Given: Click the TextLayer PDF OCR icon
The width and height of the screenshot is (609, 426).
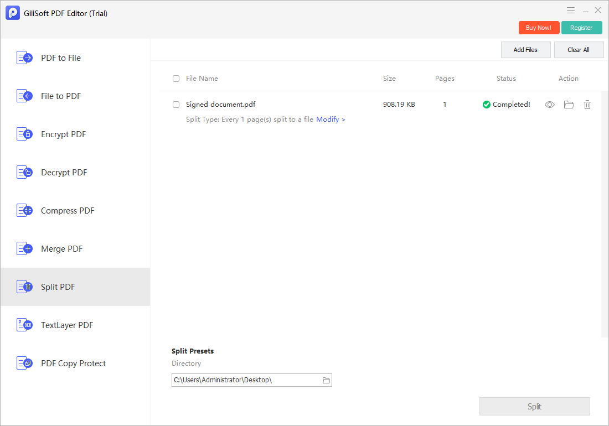Looking at the screenshot, I should 24,325.
